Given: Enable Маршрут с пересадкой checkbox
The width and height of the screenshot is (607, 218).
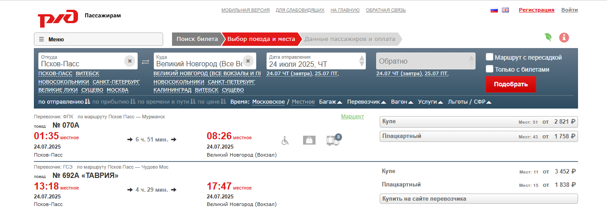Looking at the screenshot, I should tap(490, 57).
